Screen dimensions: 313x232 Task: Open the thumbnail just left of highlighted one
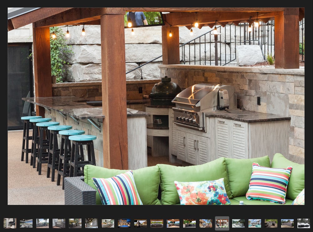point(206,223)
